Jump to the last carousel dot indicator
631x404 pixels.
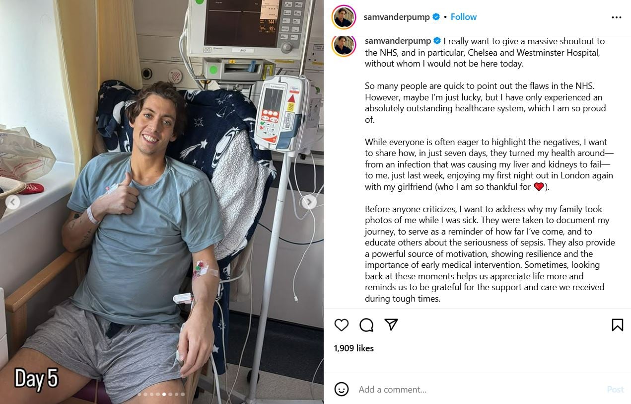tap(183, 395)
